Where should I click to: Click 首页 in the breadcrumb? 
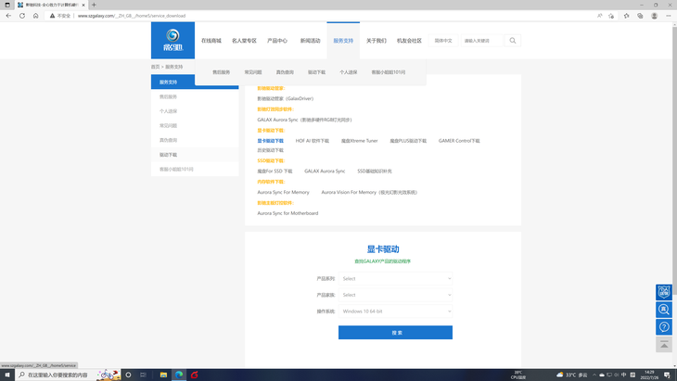click(x=156, y=67)
